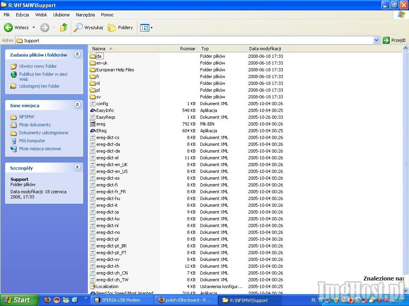
Task: Click the Przejdź go button
Action: (394, 40)
